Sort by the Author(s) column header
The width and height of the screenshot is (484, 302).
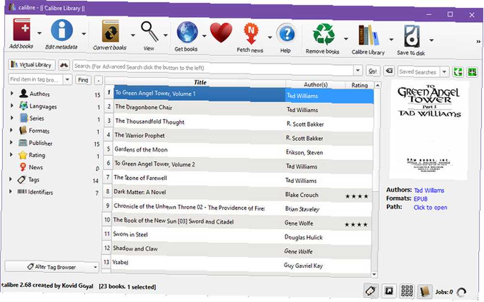(x=316, y=84)
